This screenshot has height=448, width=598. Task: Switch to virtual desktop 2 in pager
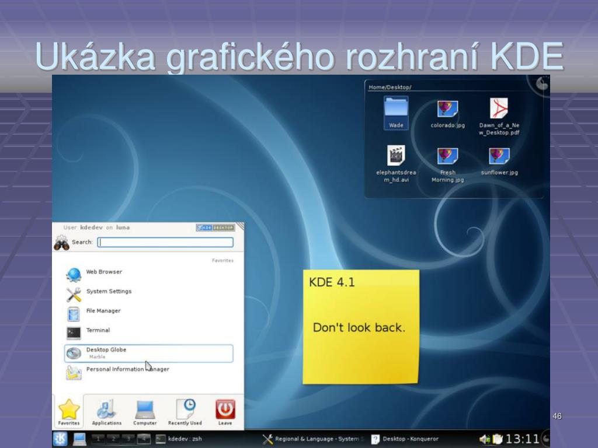pyautogui.click(x=113, y=439)
